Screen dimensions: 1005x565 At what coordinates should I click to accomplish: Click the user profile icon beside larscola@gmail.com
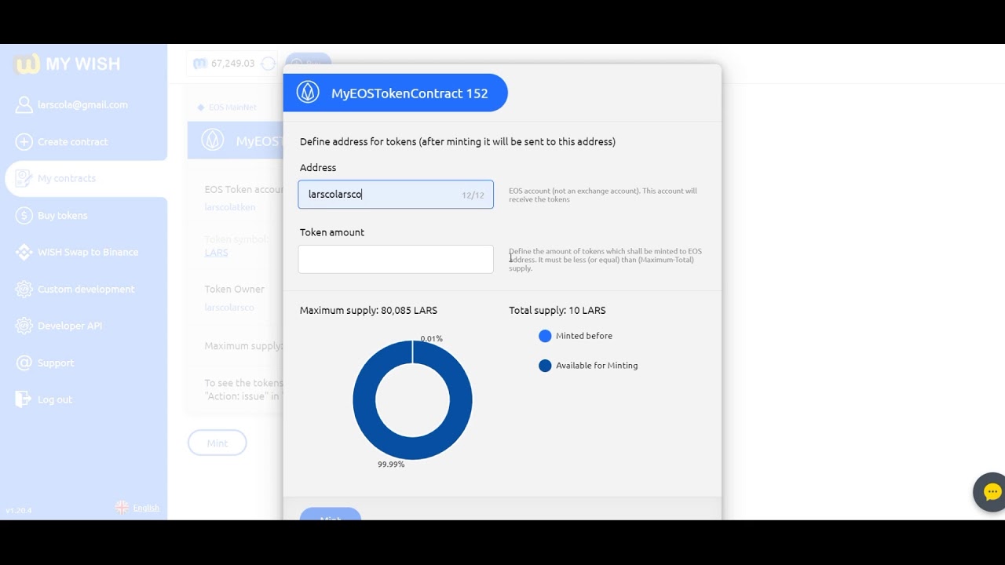24,105
